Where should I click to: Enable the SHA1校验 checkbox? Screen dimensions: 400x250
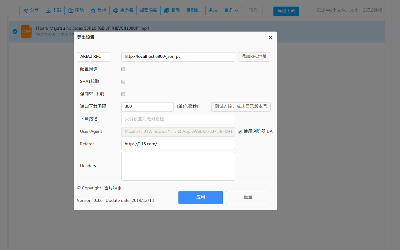[x=123, y=82]
